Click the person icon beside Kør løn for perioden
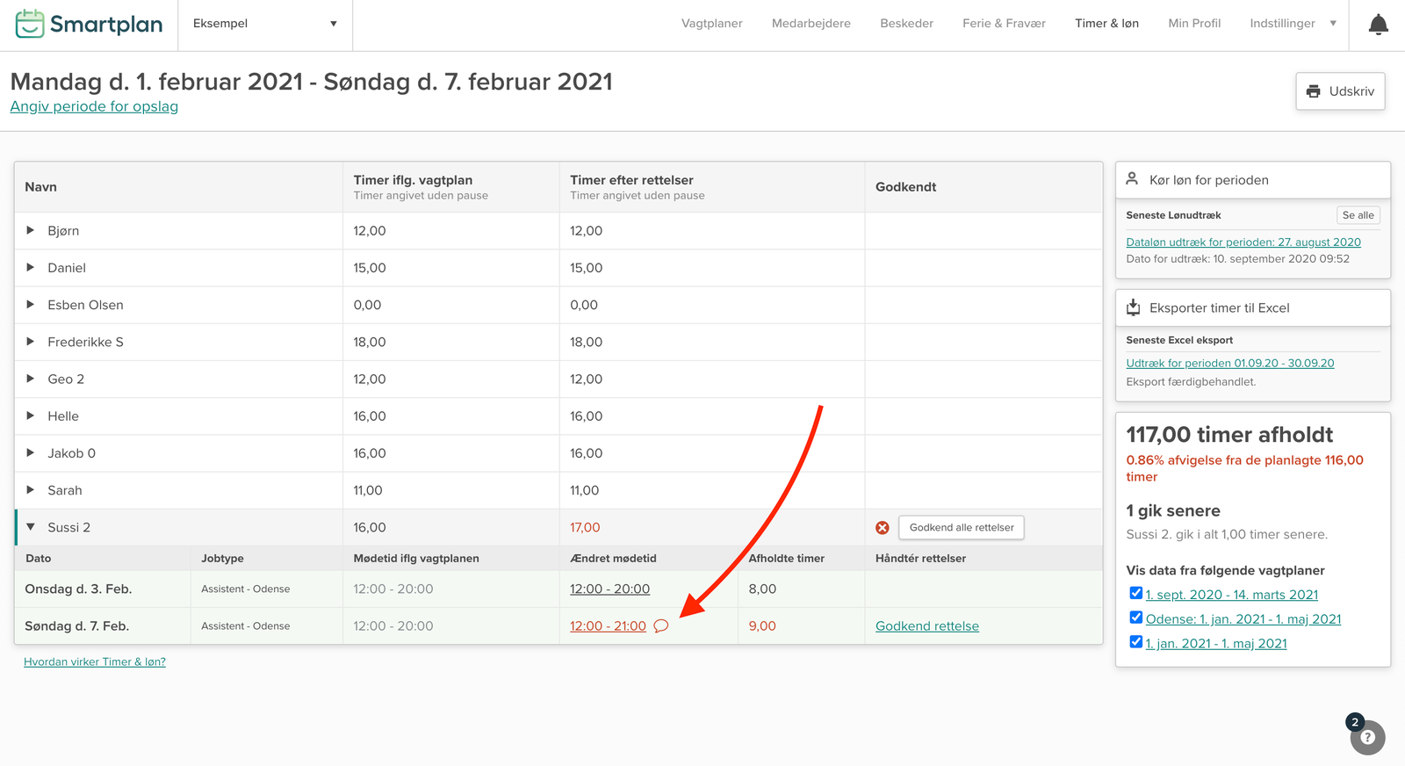1405x766 pixels. [x=1133, y=179]
